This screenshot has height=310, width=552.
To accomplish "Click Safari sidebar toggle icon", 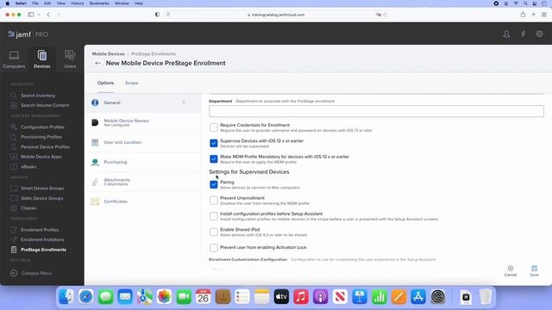I will pos(31,15).
